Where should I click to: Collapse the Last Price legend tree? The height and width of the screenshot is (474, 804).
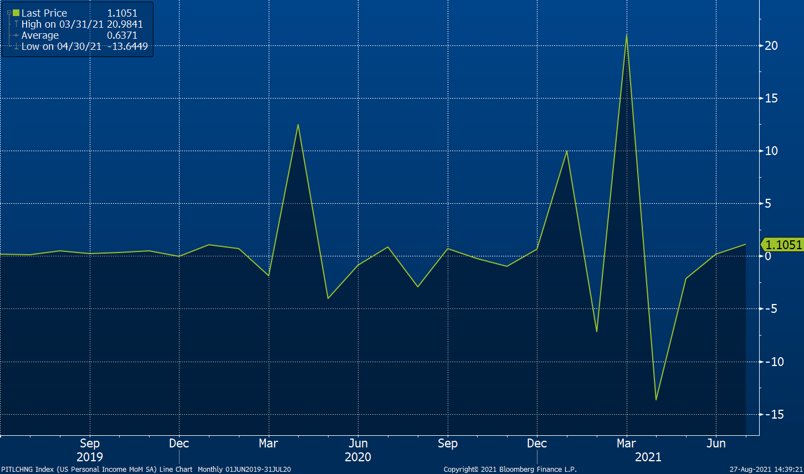(x=9, y=13)
